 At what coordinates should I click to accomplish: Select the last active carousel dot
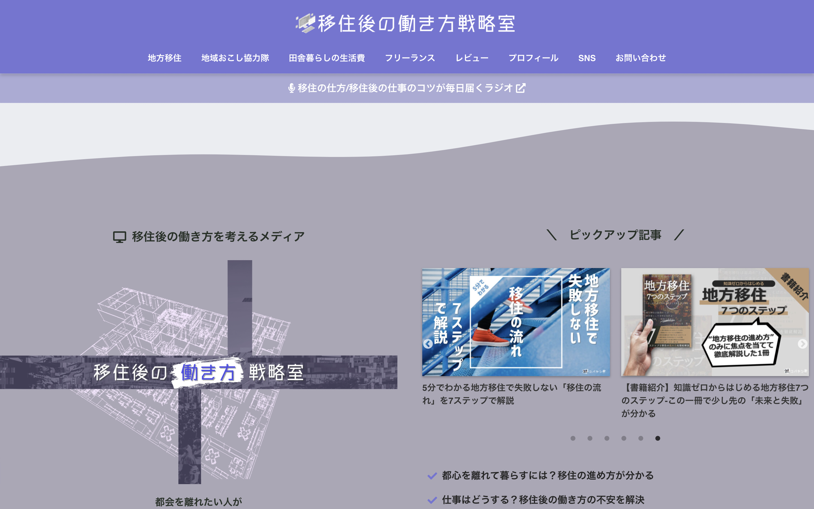point(658,438)
